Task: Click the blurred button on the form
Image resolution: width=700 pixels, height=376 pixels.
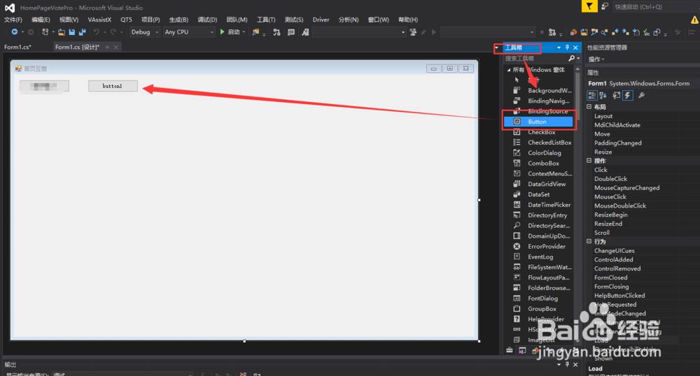Action: (44, 86)
